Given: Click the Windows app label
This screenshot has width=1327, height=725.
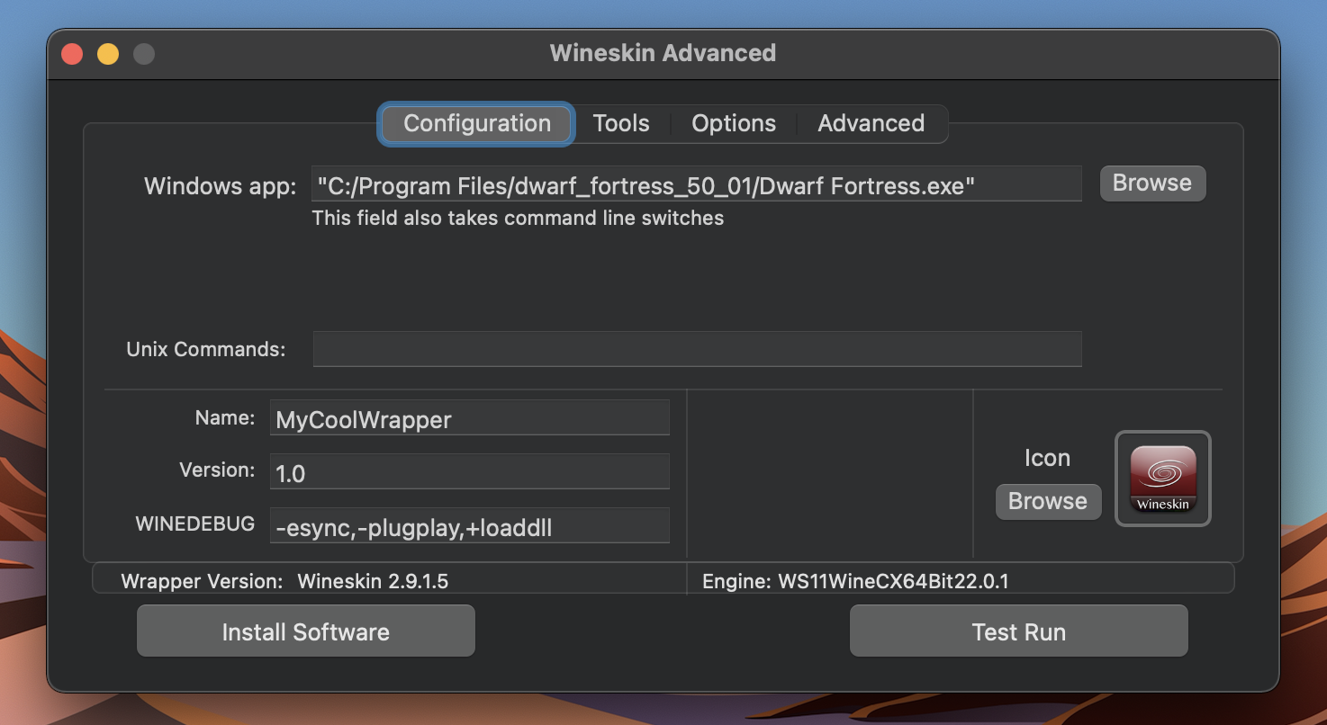Looking at the screenshot, I should 220,186.
